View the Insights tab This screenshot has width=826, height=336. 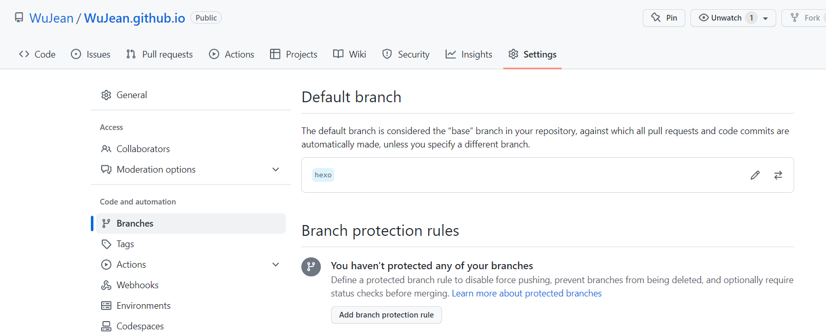pos(469,54)
